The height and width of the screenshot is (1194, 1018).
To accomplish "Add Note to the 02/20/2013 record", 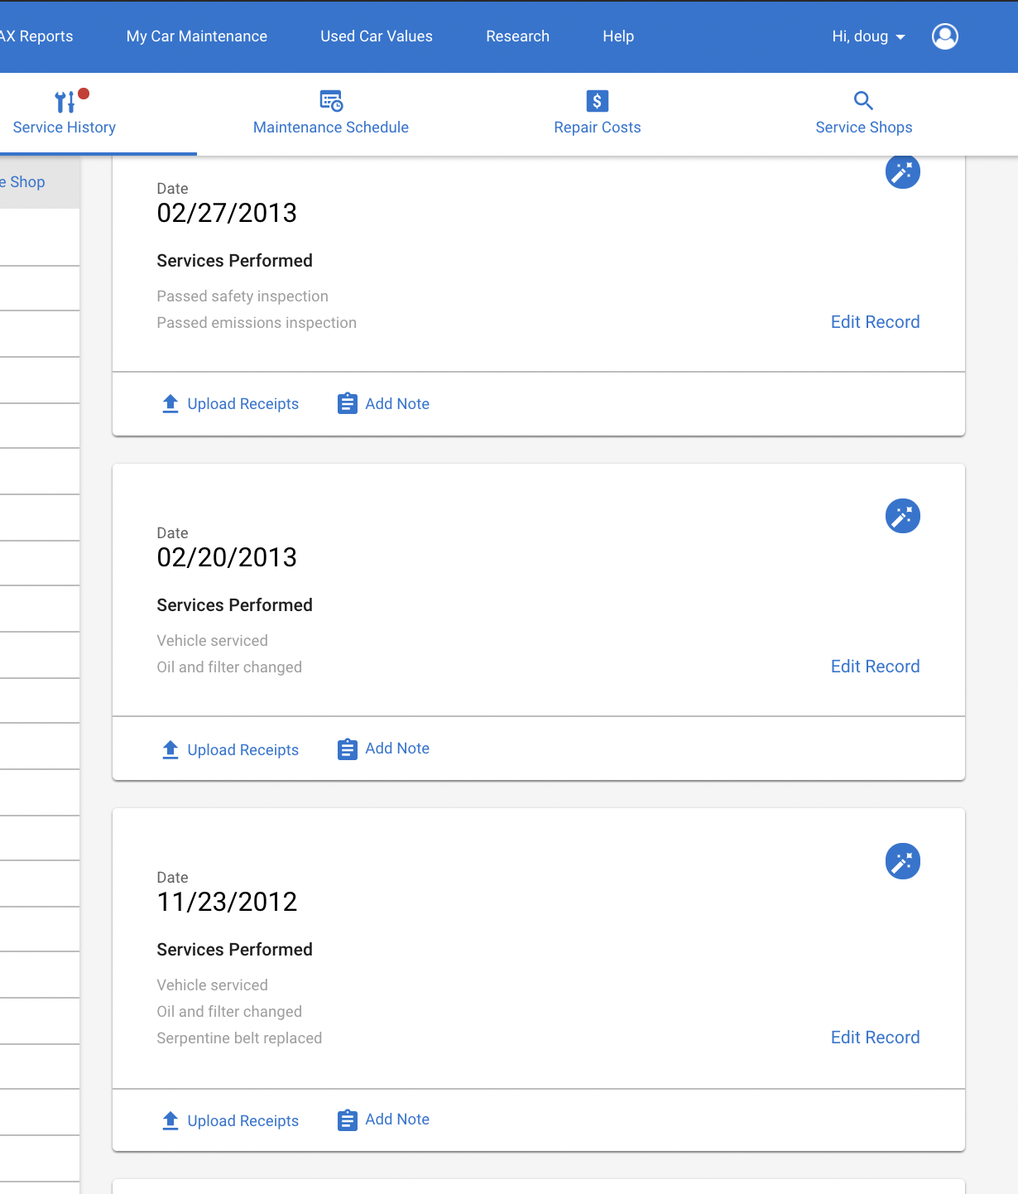I will (x=383, y=749).
